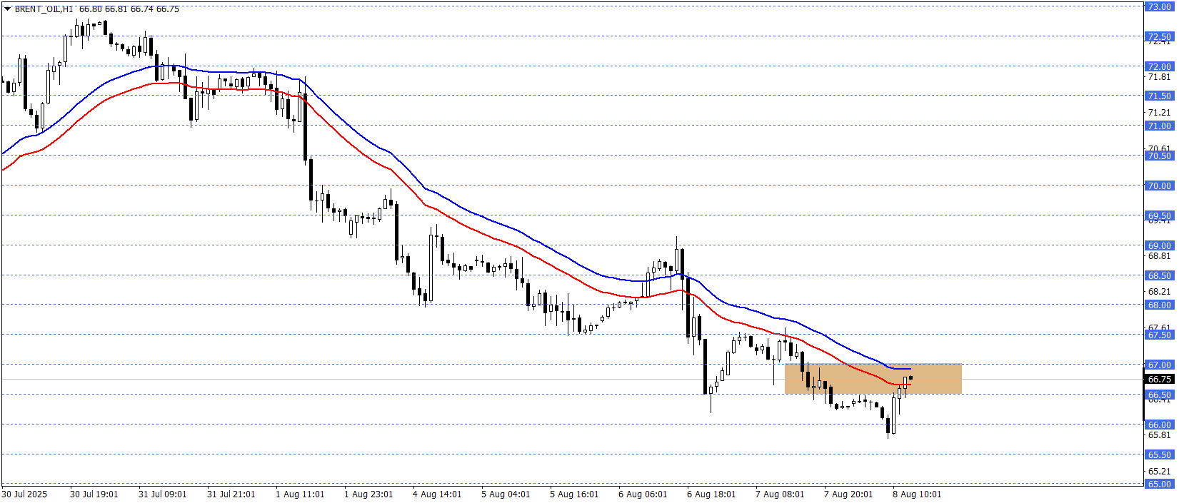1179x503 pixels.
Task: Click the 68.21 price scale value
Action: pos(1159,291)
